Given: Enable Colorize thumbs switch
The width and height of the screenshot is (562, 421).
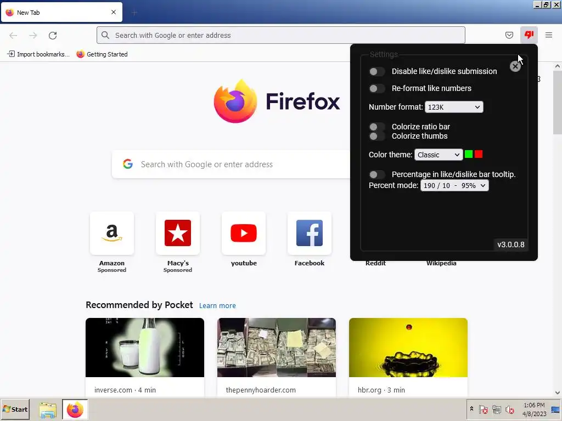Looking at the screenshot, I should (376, 136).
